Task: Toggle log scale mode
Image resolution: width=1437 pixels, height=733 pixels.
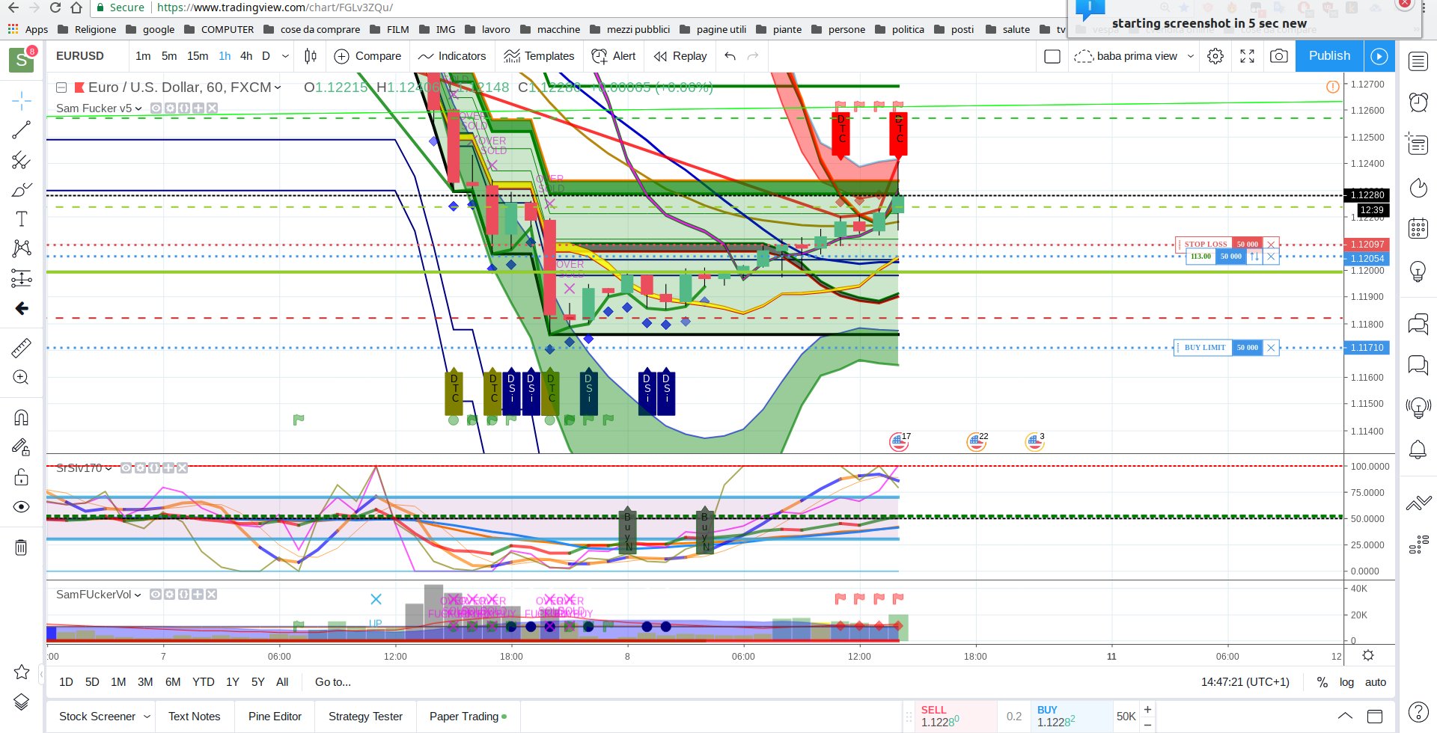Action: click(1346, 682)
